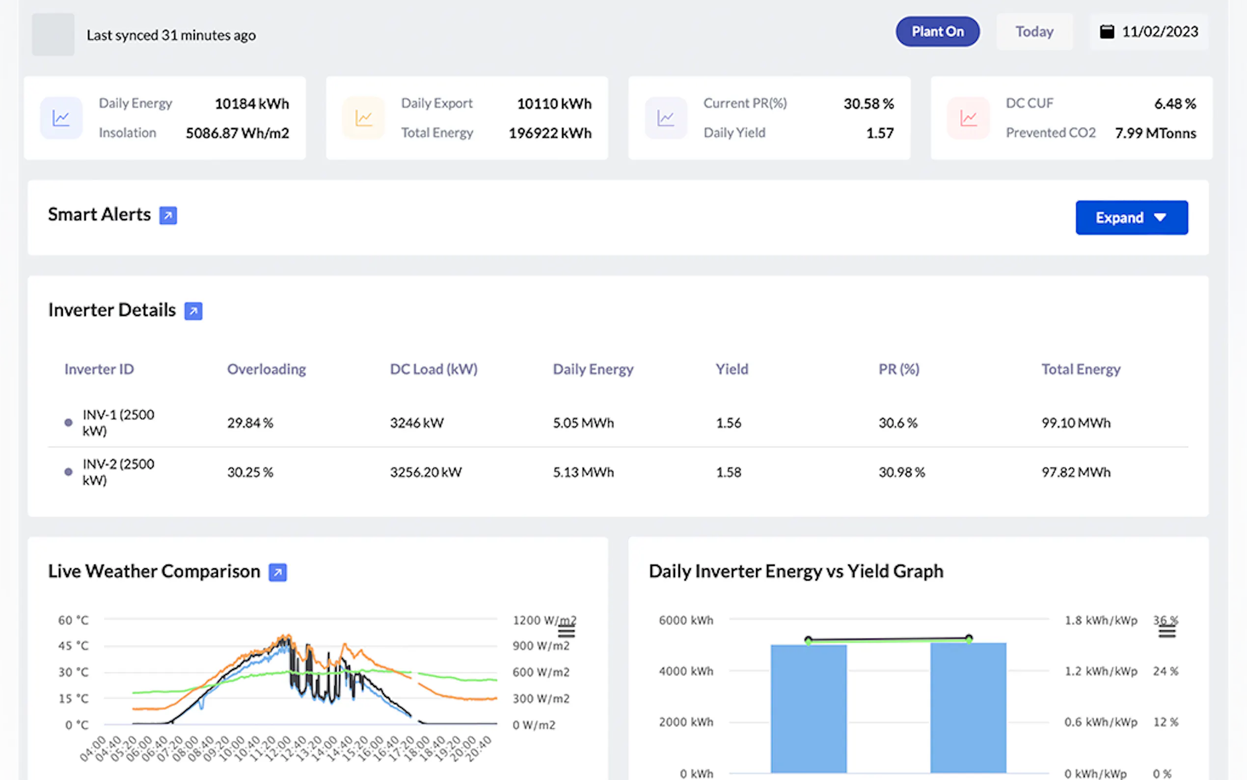Open weather chart hamburger menu
The image size is (1247, 780).
coord(567,632)
